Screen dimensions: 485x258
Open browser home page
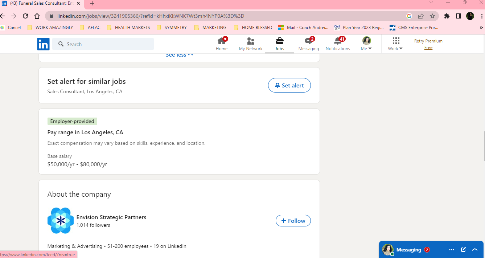tap(37, 16)
